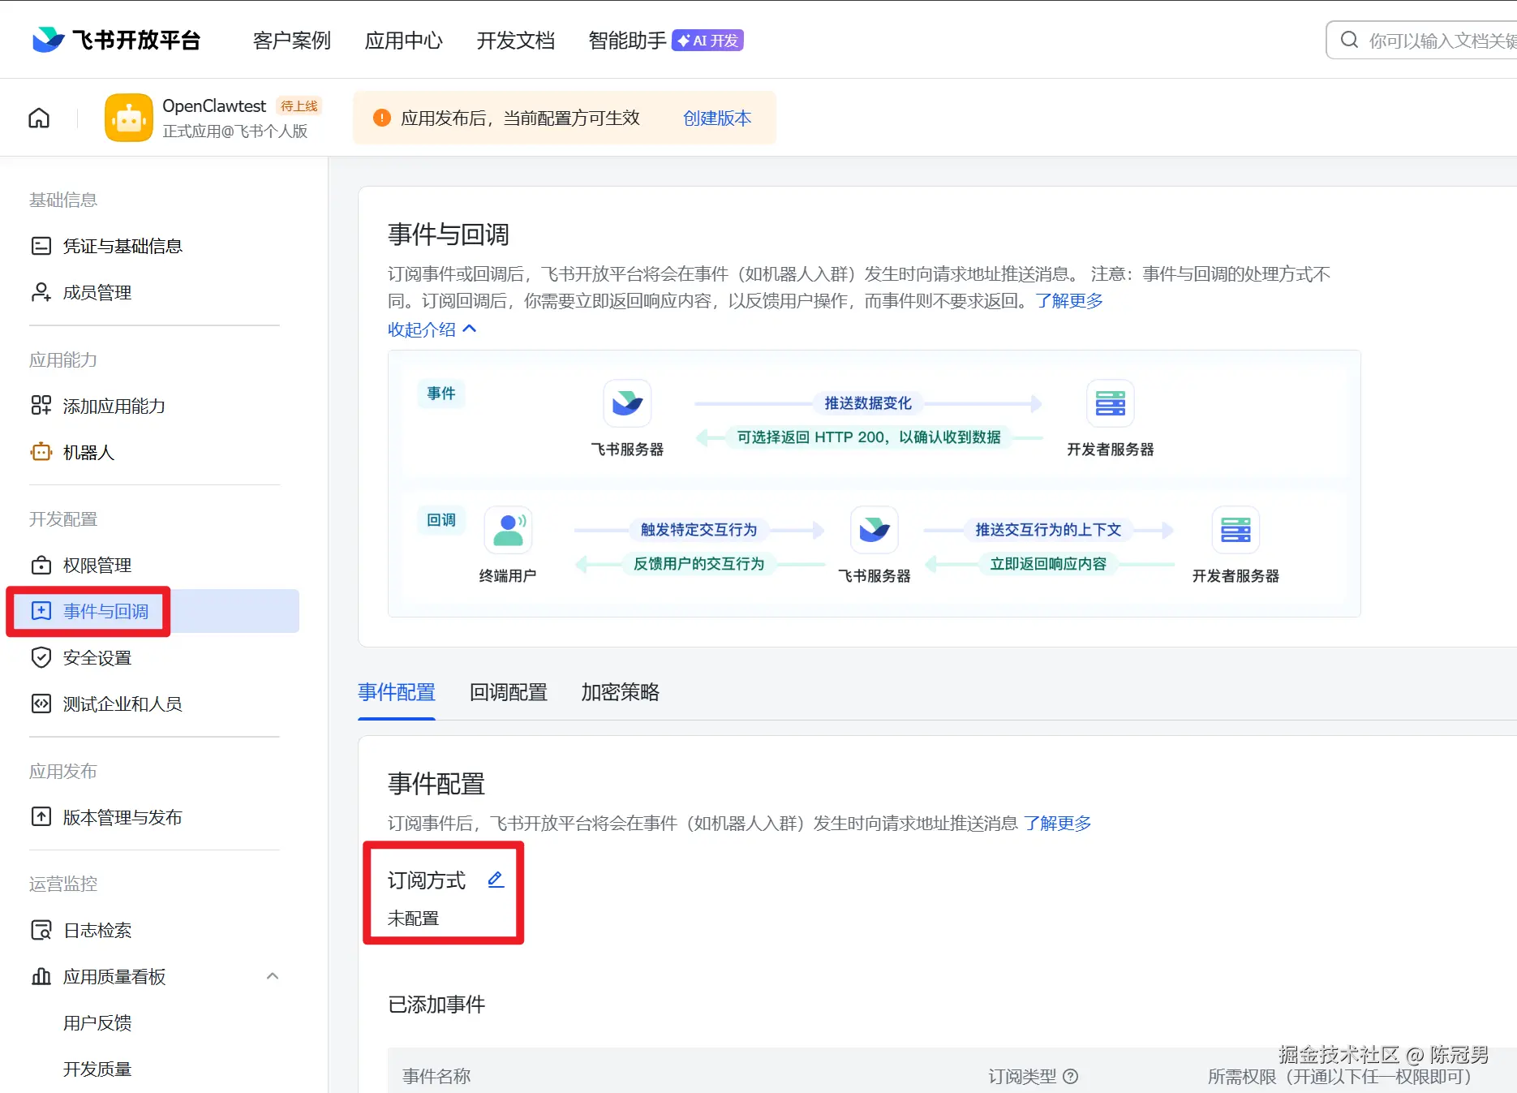The image size is (1517, 1093).
Task: Open the 权限管理 page
Action: 97,565
